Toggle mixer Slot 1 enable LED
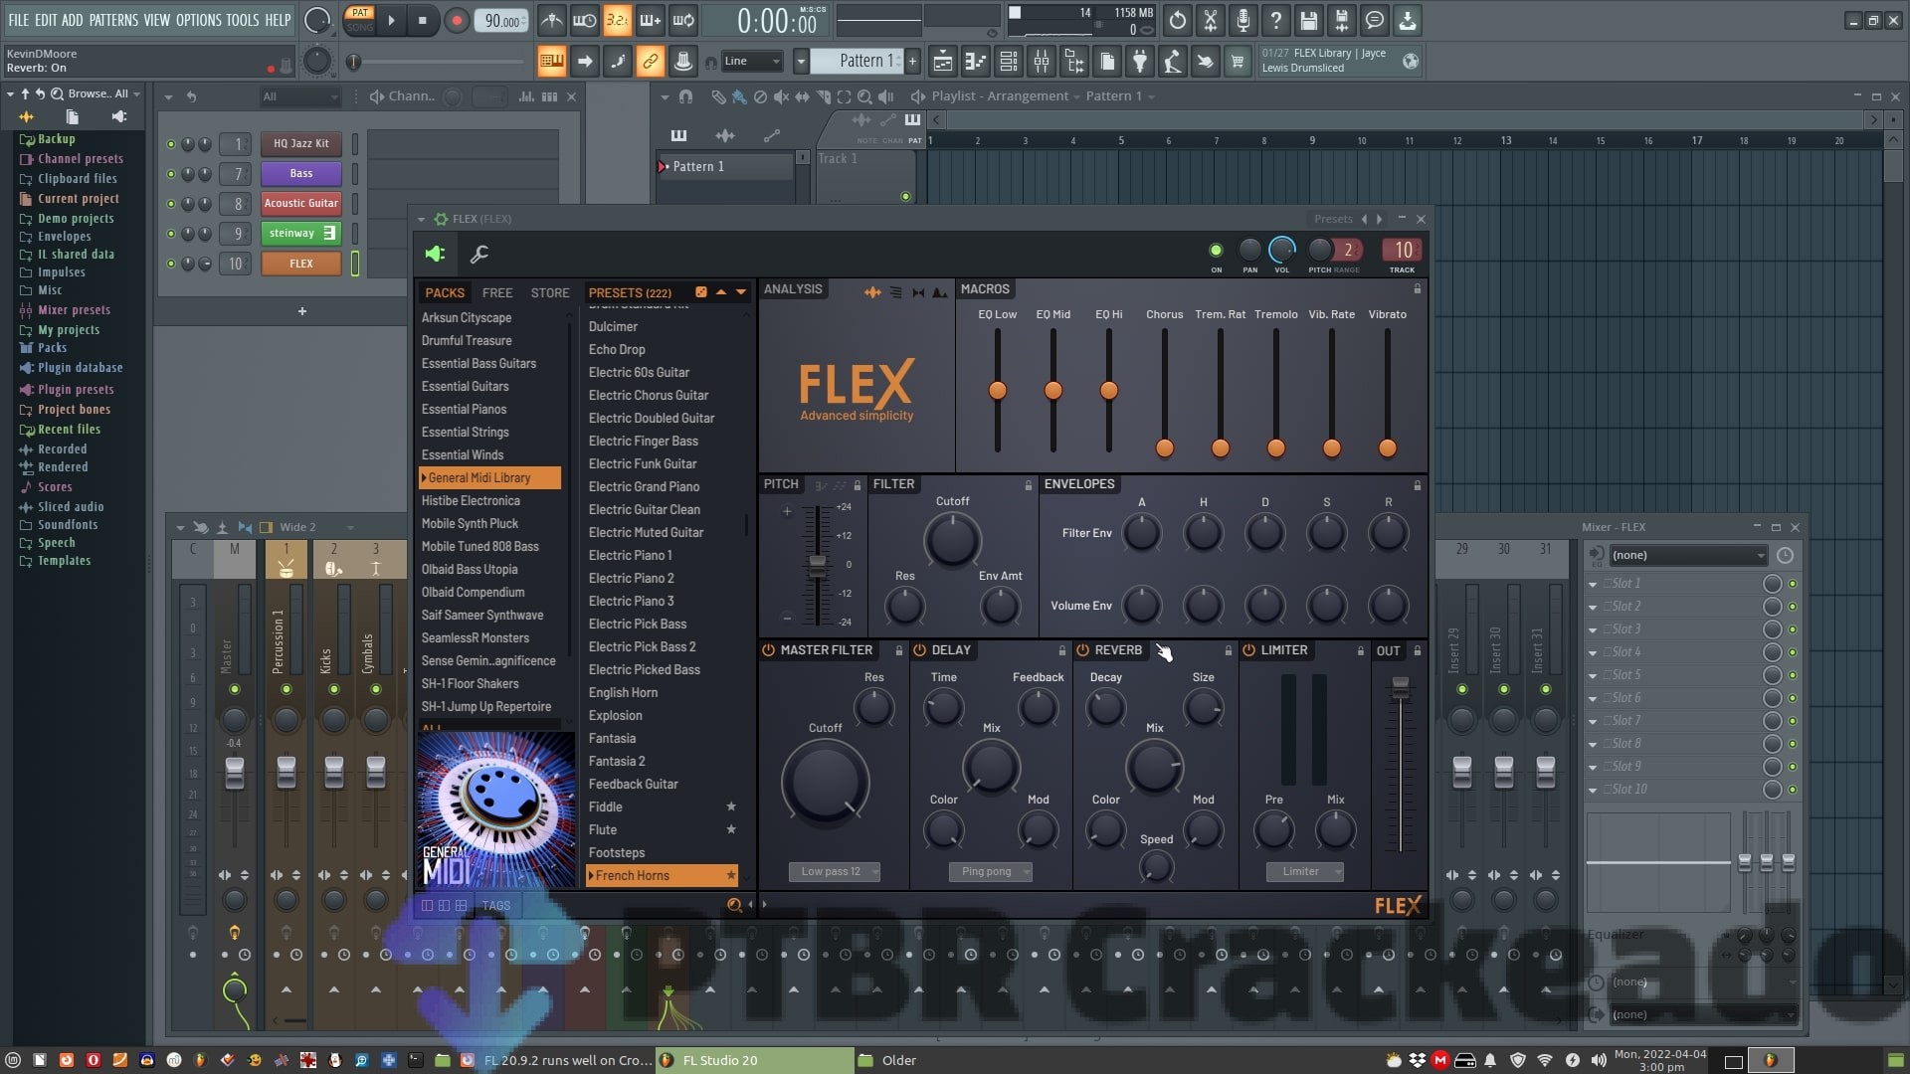The image size is (1910, 1074). pyautogui.click(x=1793, y=584)
